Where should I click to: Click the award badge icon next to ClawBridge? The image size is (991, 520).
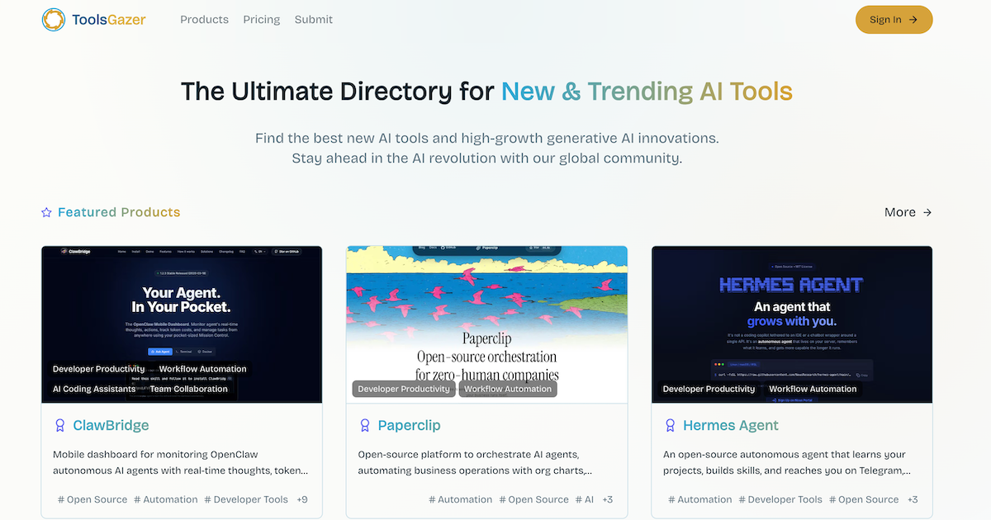coord(59,426)
